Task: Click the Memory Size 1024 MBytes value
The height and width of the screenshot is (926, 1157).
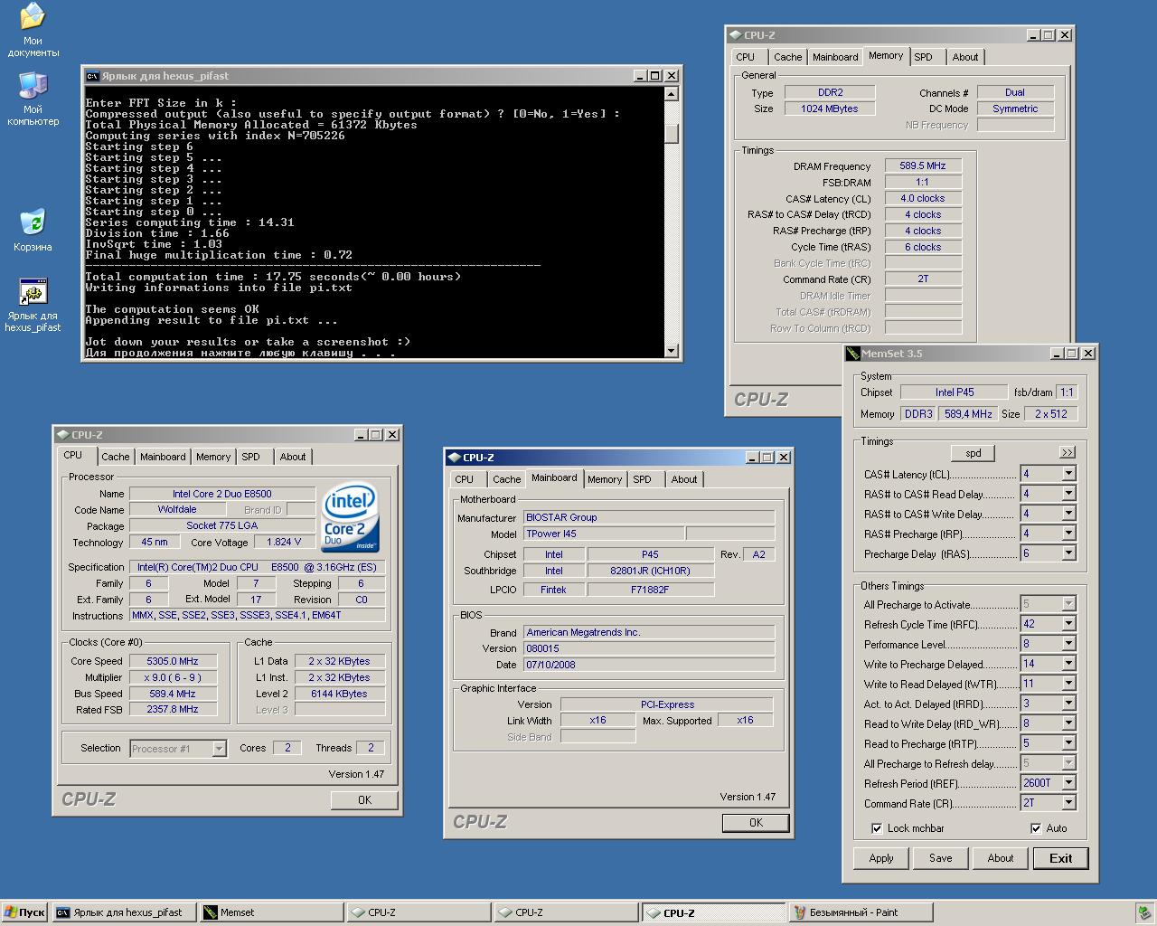Action: pos(830,109)
